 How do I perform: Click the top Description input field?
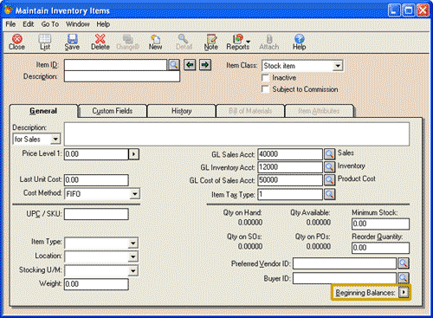pos(122,76)
